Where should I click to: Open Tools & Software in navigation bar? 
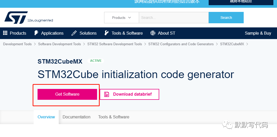[127, 33]
